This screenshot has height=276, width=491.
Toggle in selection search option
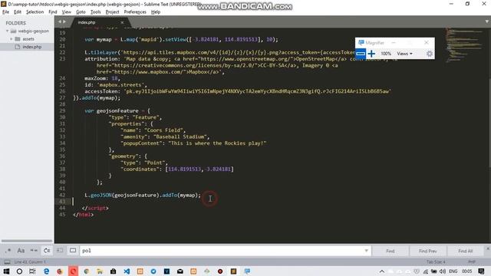coord(60,251)
